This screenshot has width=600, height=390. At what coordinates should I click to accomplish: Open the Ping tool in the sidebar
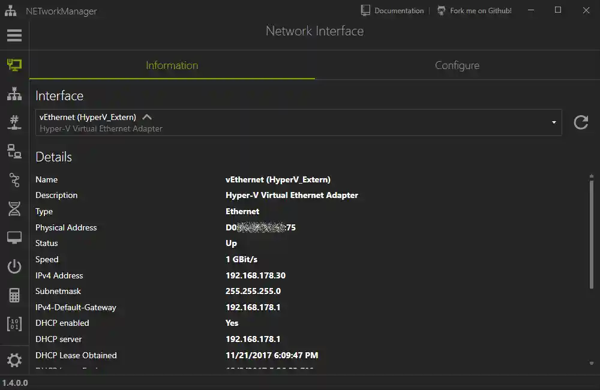click(14, 151)
